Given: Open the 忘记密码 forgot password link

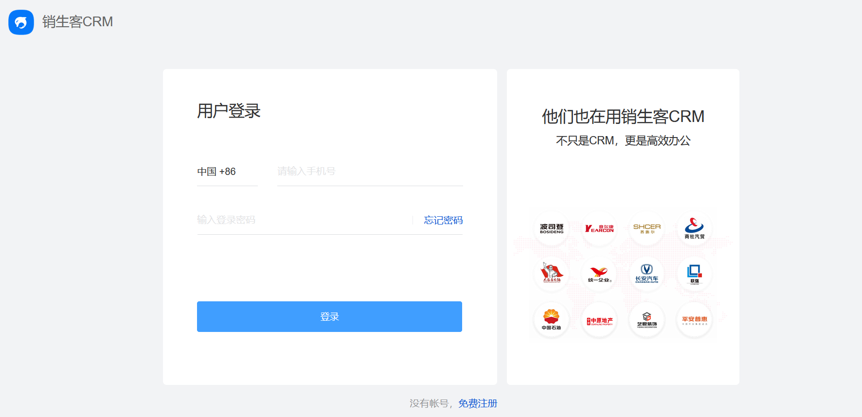Looking at the screenshot, I should [x=443, y=220].
